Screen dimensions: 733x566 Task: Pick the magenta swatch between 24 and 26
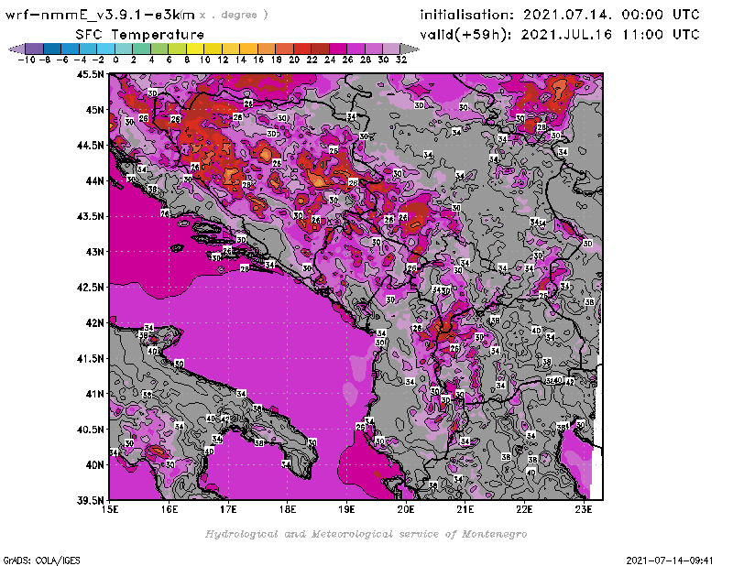337,49
